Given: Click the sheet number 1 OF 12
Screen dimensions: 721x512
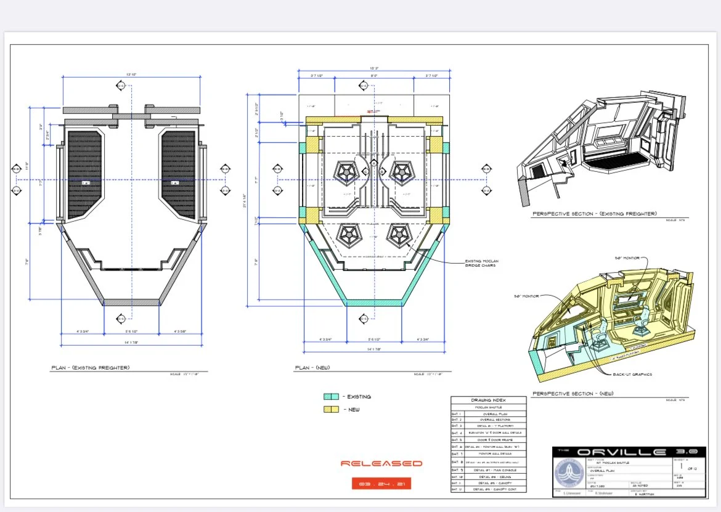Looking at the screenshot, I should [688, 466].
